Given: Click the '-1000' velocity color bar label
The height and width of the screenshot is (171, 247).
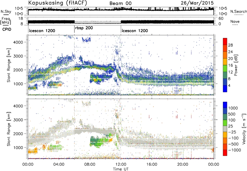Looking at the screenshot, I should [235, 150].
